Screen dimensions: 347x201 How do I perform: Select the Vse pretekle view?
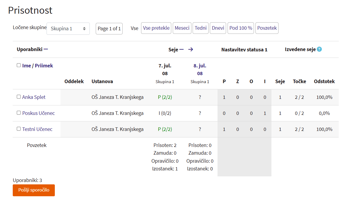click(156, 28)
